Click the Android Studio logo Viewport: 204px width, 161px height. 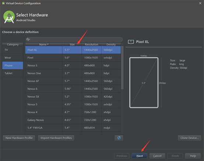9,17
